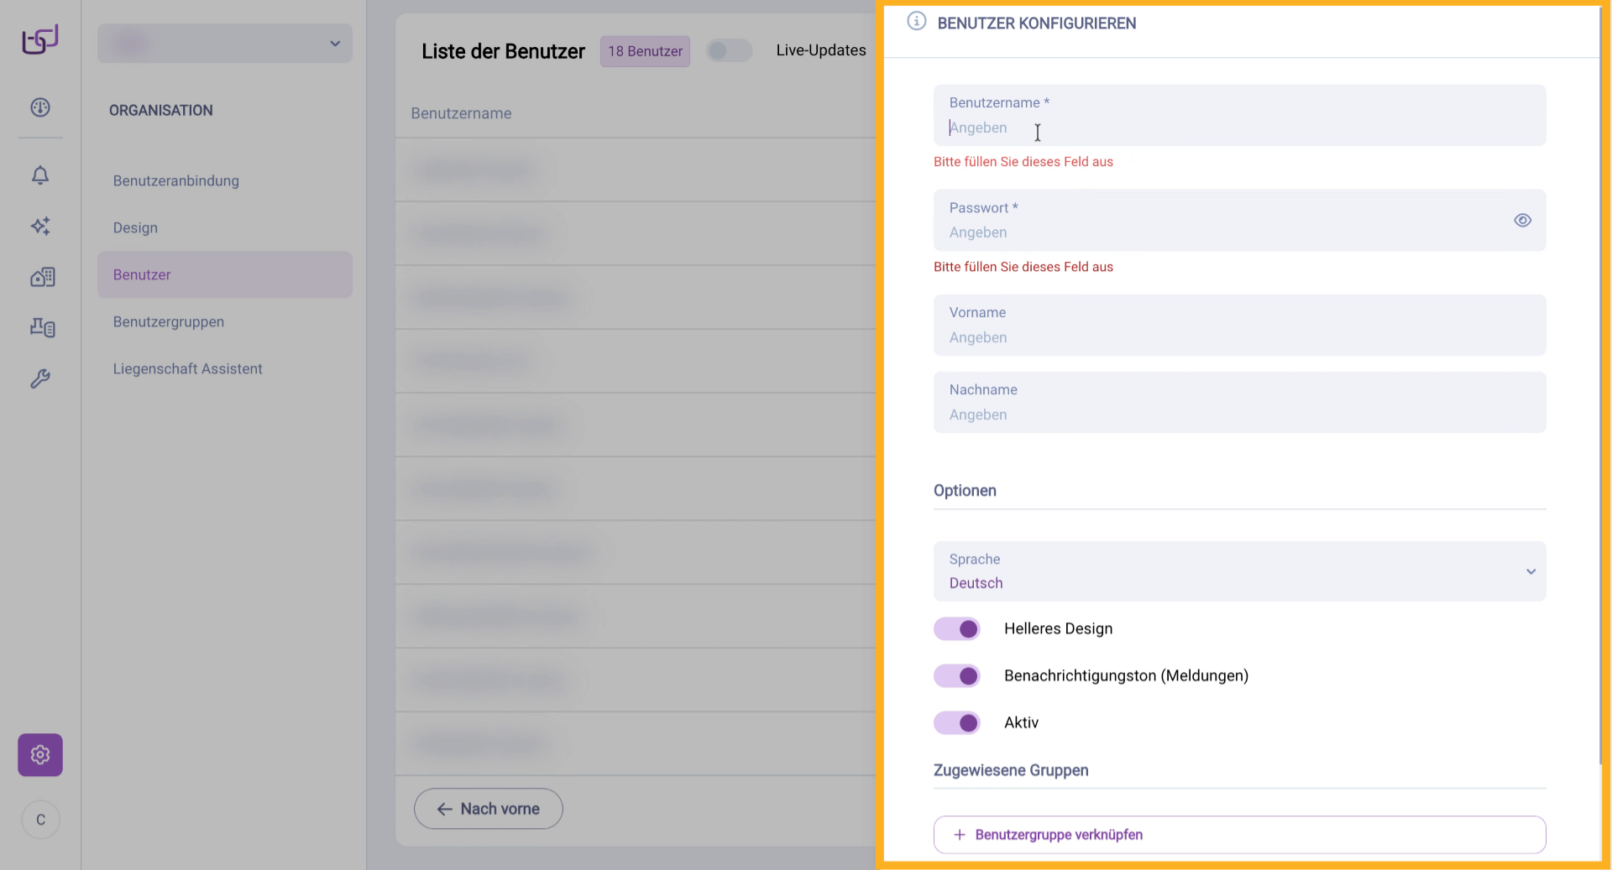Open the buildings sidebar icon
The height and width of the screenshot is (870, 1612).
pyautogui.click(x=42, y=277)
